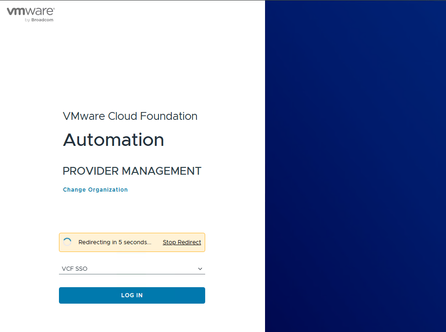Click the 'Automation' heading
Viewport: 446px width, 332px height.
point(113,140)
